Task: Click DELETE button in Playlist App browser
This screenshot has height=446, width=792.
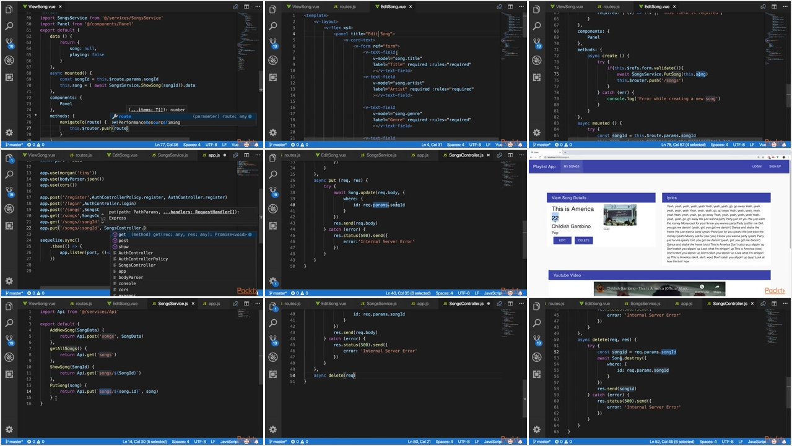Action: click(x=583, y=241)
